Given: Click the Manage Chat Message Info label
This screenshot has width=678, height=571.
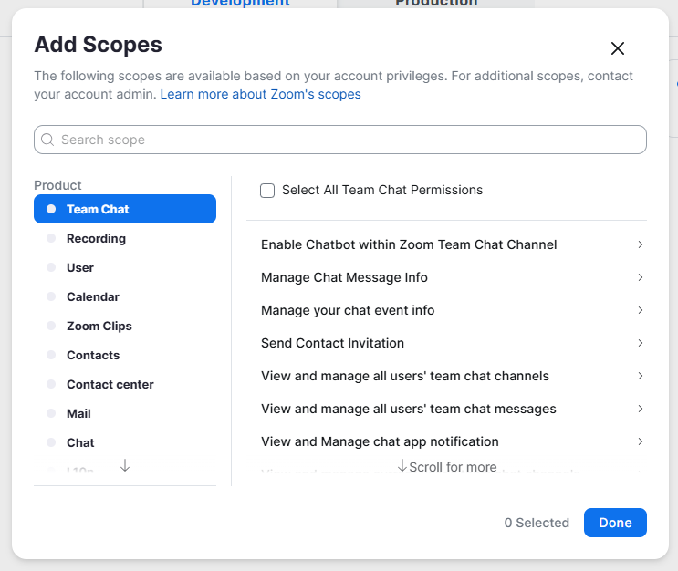Looking at the screenshot, I should 344,277.
